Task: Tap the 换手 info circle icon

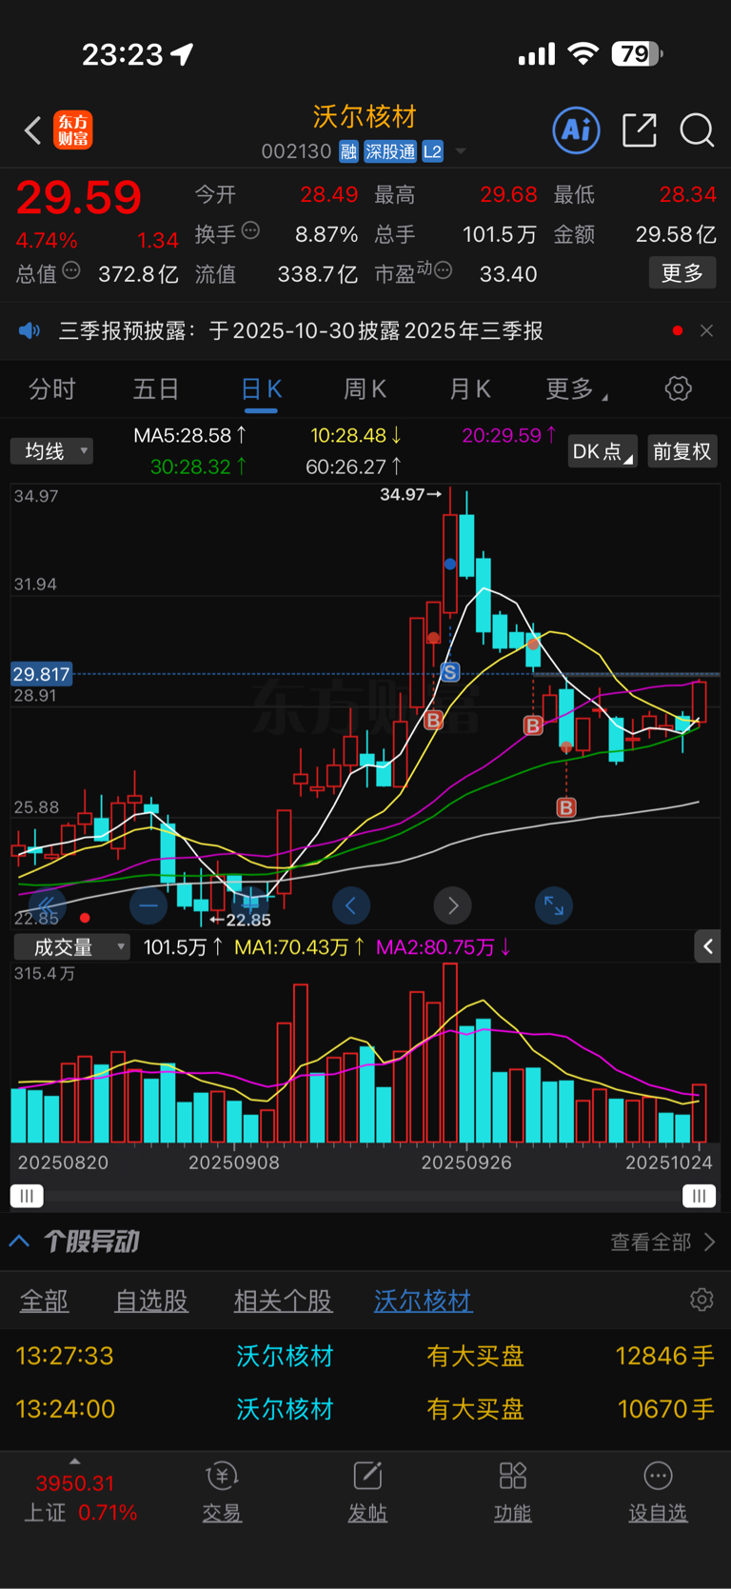Action: (250, 229)
